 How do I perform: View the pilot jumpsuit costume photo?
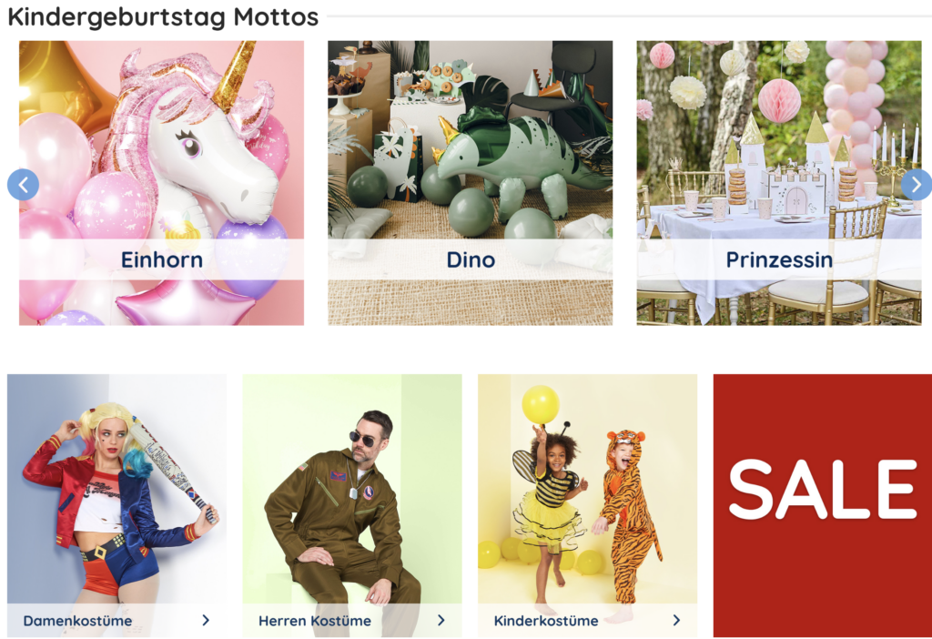tap(352, 489)
